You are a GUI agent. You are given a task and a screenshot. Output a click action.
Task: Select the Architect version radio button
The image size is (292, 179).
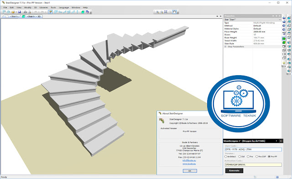226,157
